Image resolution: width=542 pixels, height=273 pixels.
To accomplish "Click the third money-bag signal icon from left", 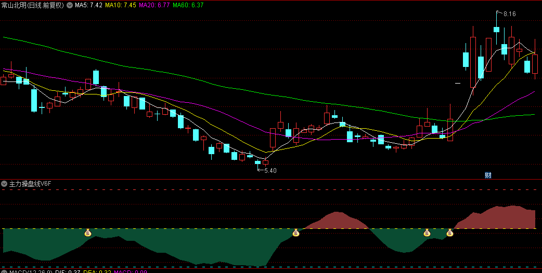I will point(427,233).
